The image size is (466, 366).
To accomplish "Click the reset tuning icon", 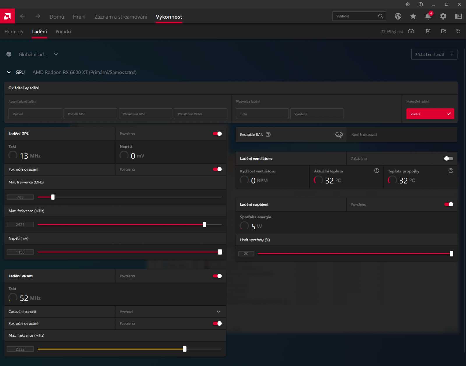I will (458, 31).
